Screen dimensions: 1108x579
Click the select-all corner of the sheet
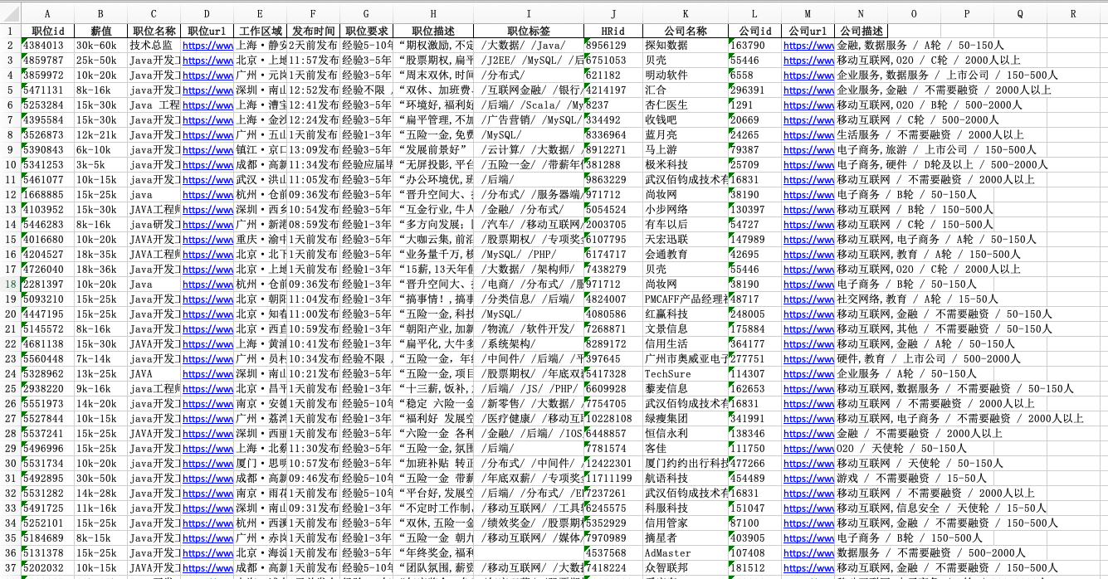pos(11,14)
